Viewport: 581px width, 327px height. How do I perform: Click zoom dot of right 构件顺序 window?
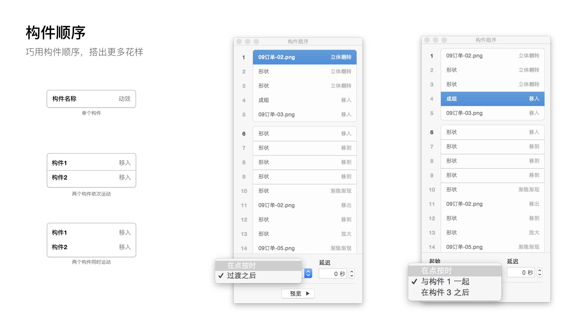tap(444, 40)
